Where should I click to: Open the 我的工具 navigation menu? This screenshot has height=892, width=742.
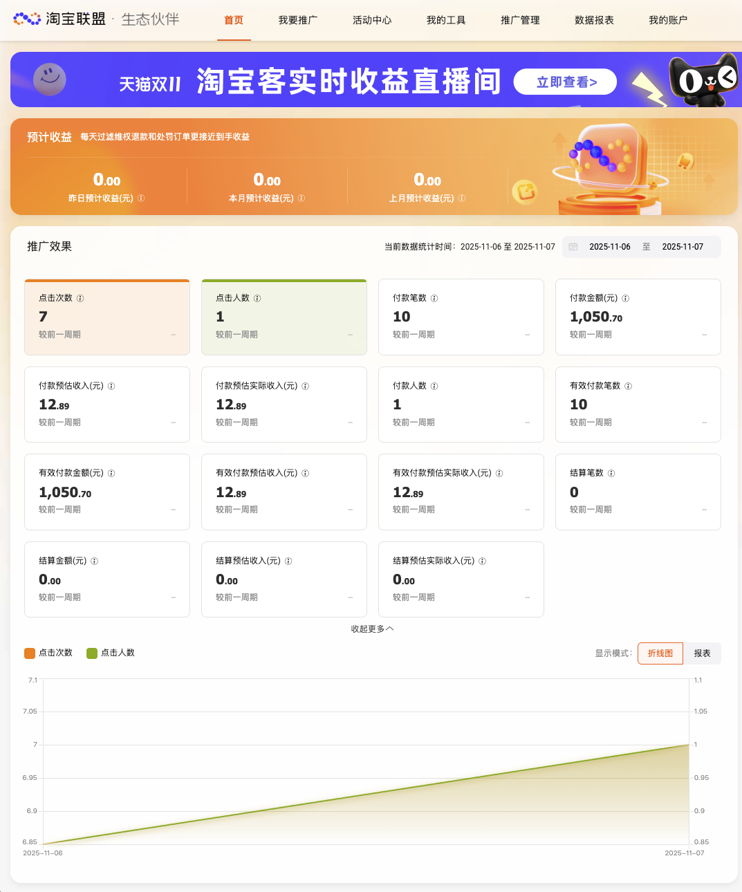[x=446, y=21]
